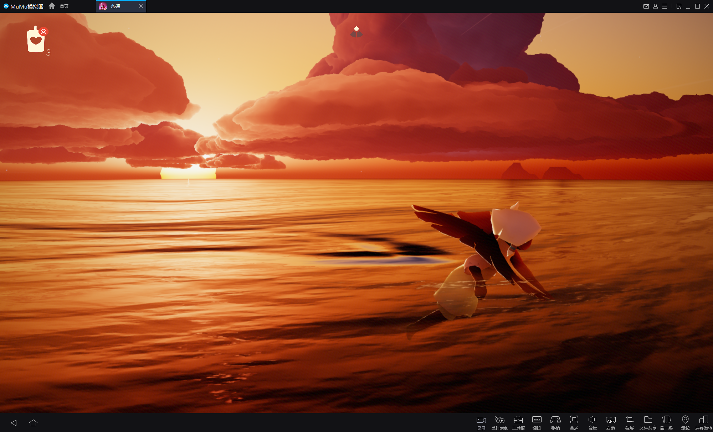Open 操作录制 macro recorder

[500, 423]
